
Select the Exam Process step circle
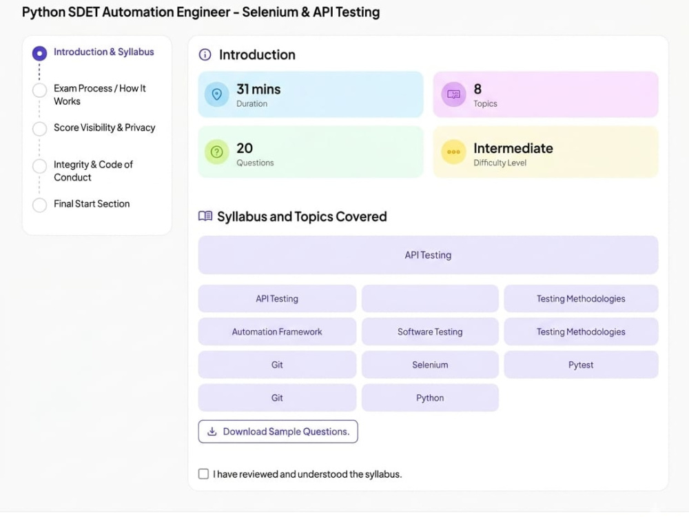pyautogui.click(x=39, y=90)
